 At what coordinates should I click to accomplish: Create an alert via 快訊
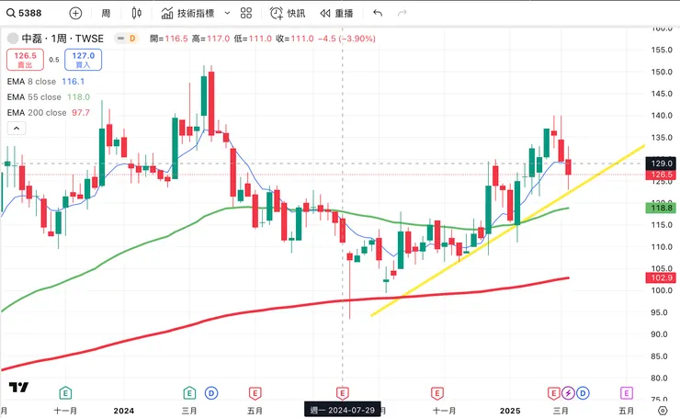pyautogui.click(x=288, y=14)
